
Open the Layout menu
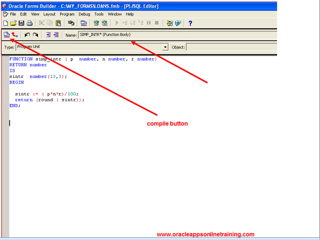[49, 14]
